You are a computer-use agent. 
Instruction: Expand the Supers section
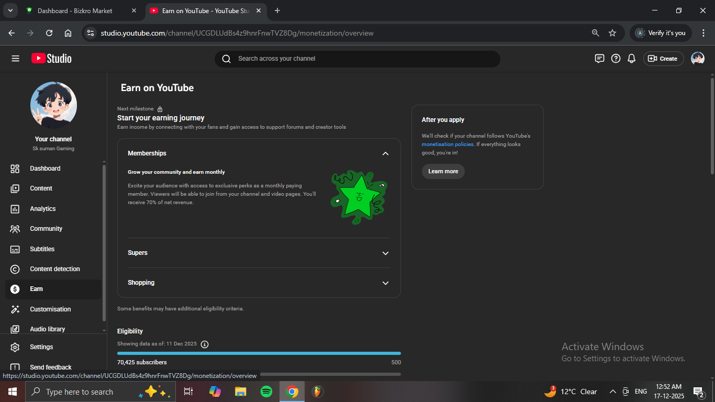[385, 253]
